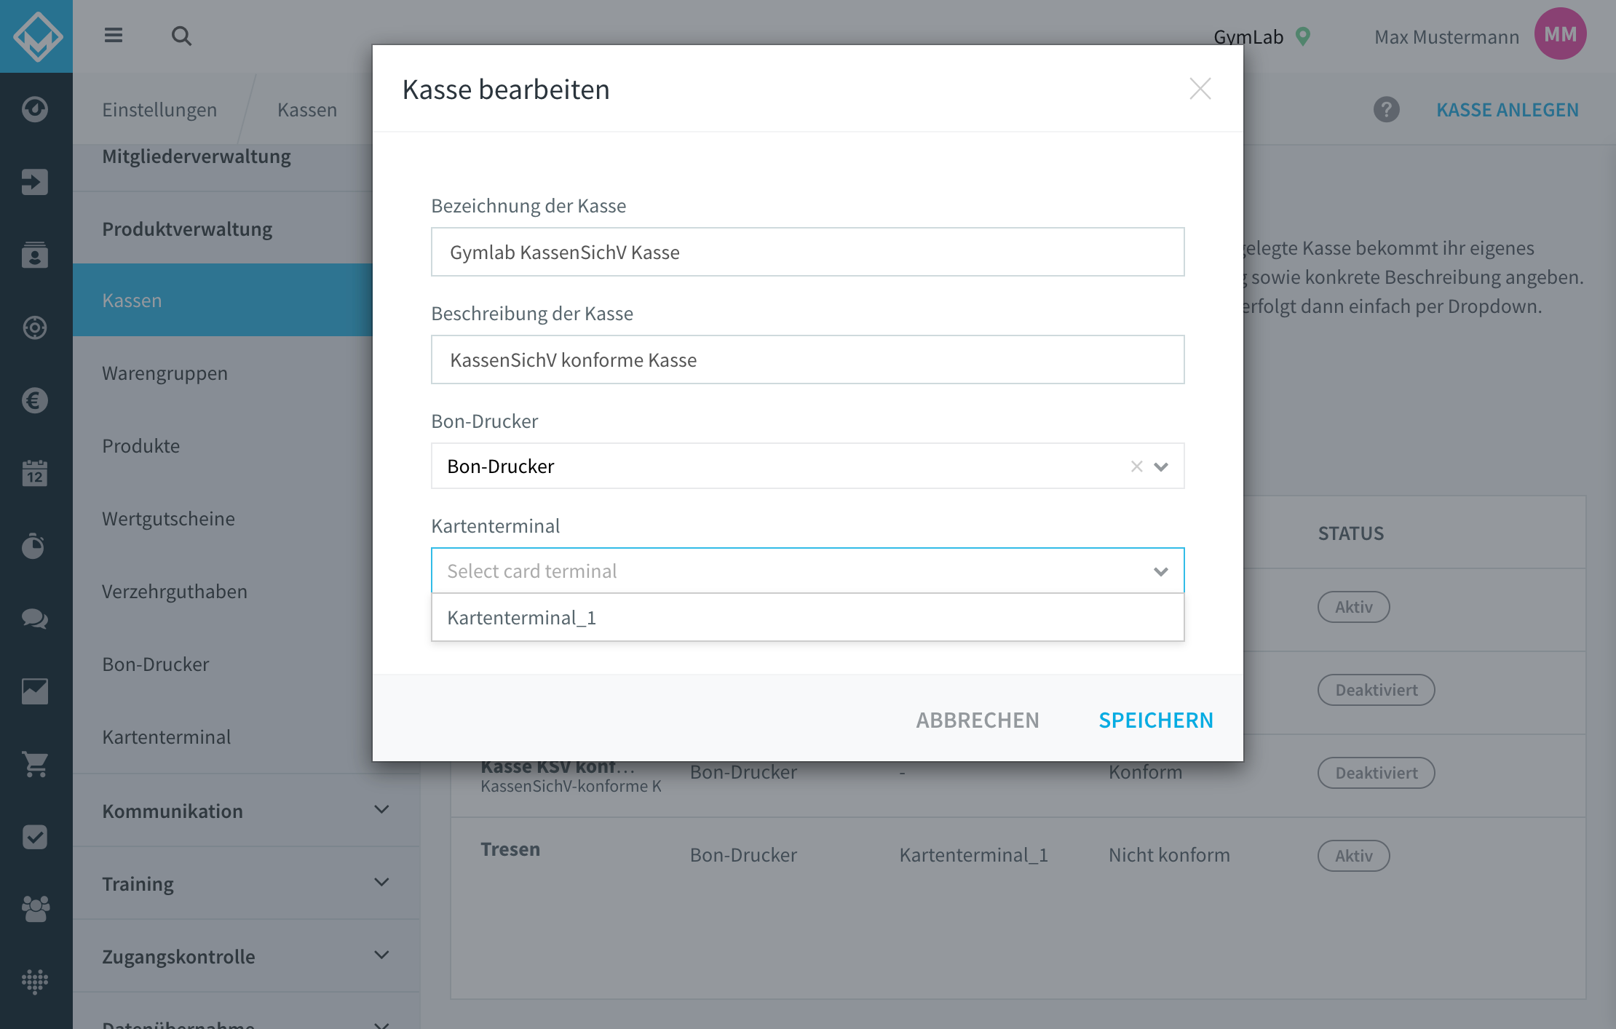Open the Bon-Drucker dropdown arrow
Image resolution: width=1616 pixels, height=1029 pixels.
pyautogui.click(x=1161, y=466)
